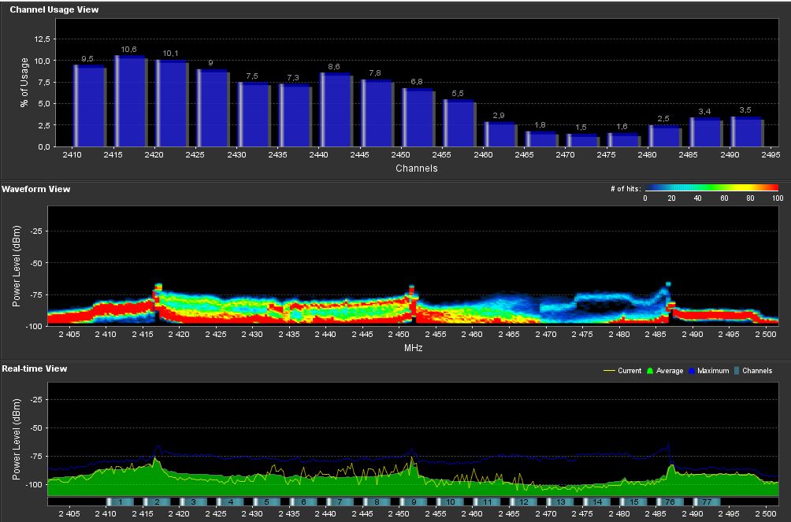The width and height of the screenshot is (791, 522).
Task: Click the 8,6 usage bar at 2440
Action: (x=335, y=109)
